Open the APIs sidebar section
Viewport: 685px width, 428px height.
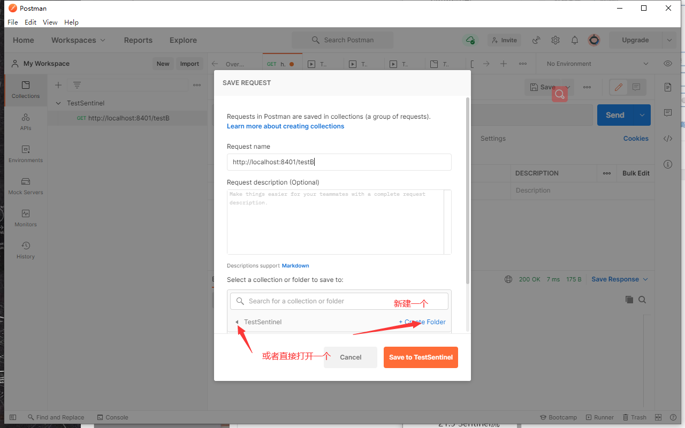point(26,121)
